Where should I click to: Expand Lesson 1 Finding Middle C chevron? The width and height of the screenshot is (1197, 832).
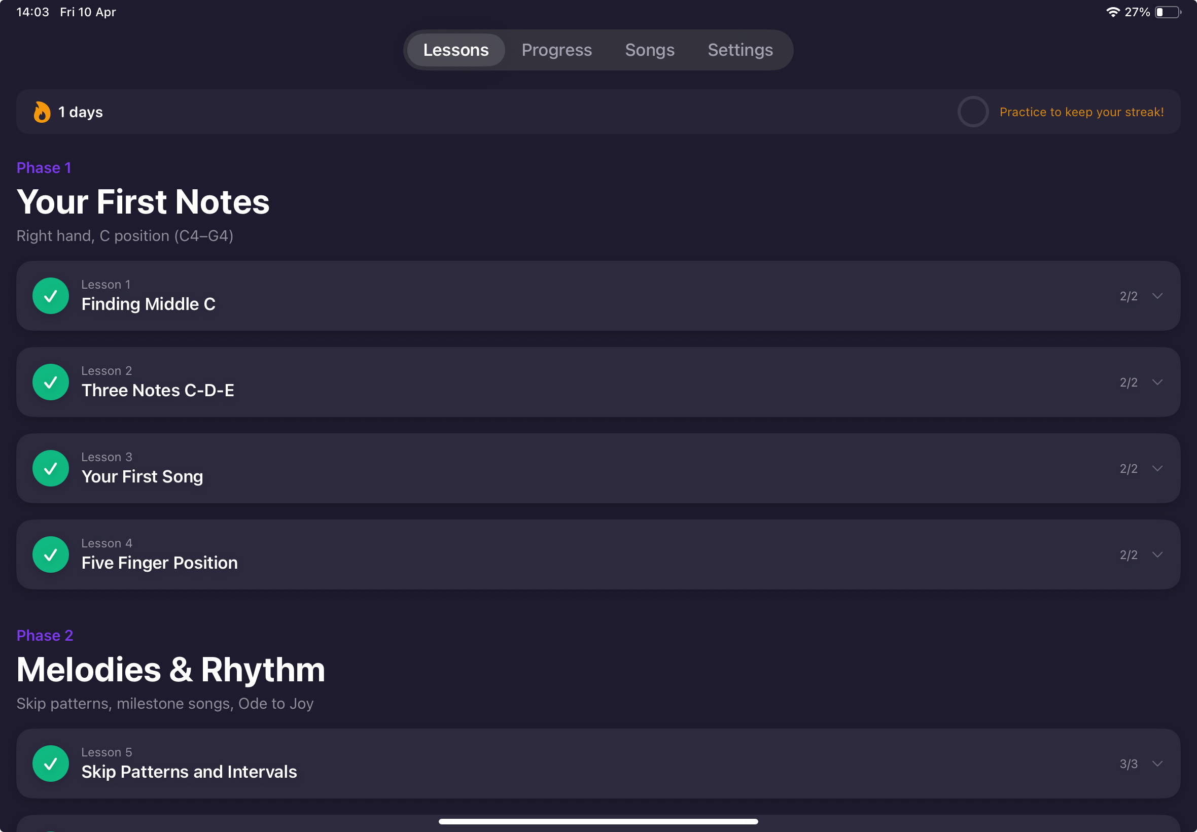coord(1157,296)
